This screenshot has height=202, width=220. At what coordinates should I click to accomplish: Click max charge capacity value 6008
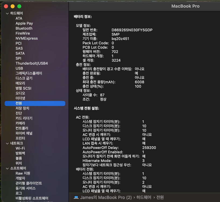point(140,82)
